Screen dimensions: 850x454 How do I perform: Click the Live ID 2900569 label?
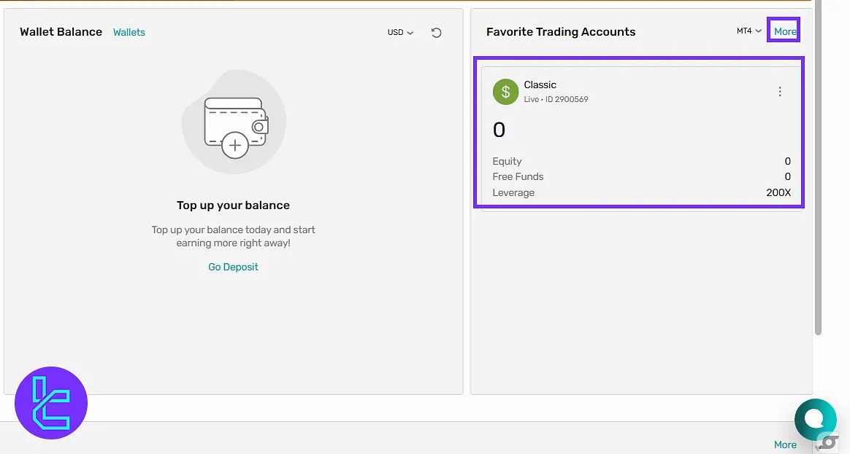tap(556, 99)
